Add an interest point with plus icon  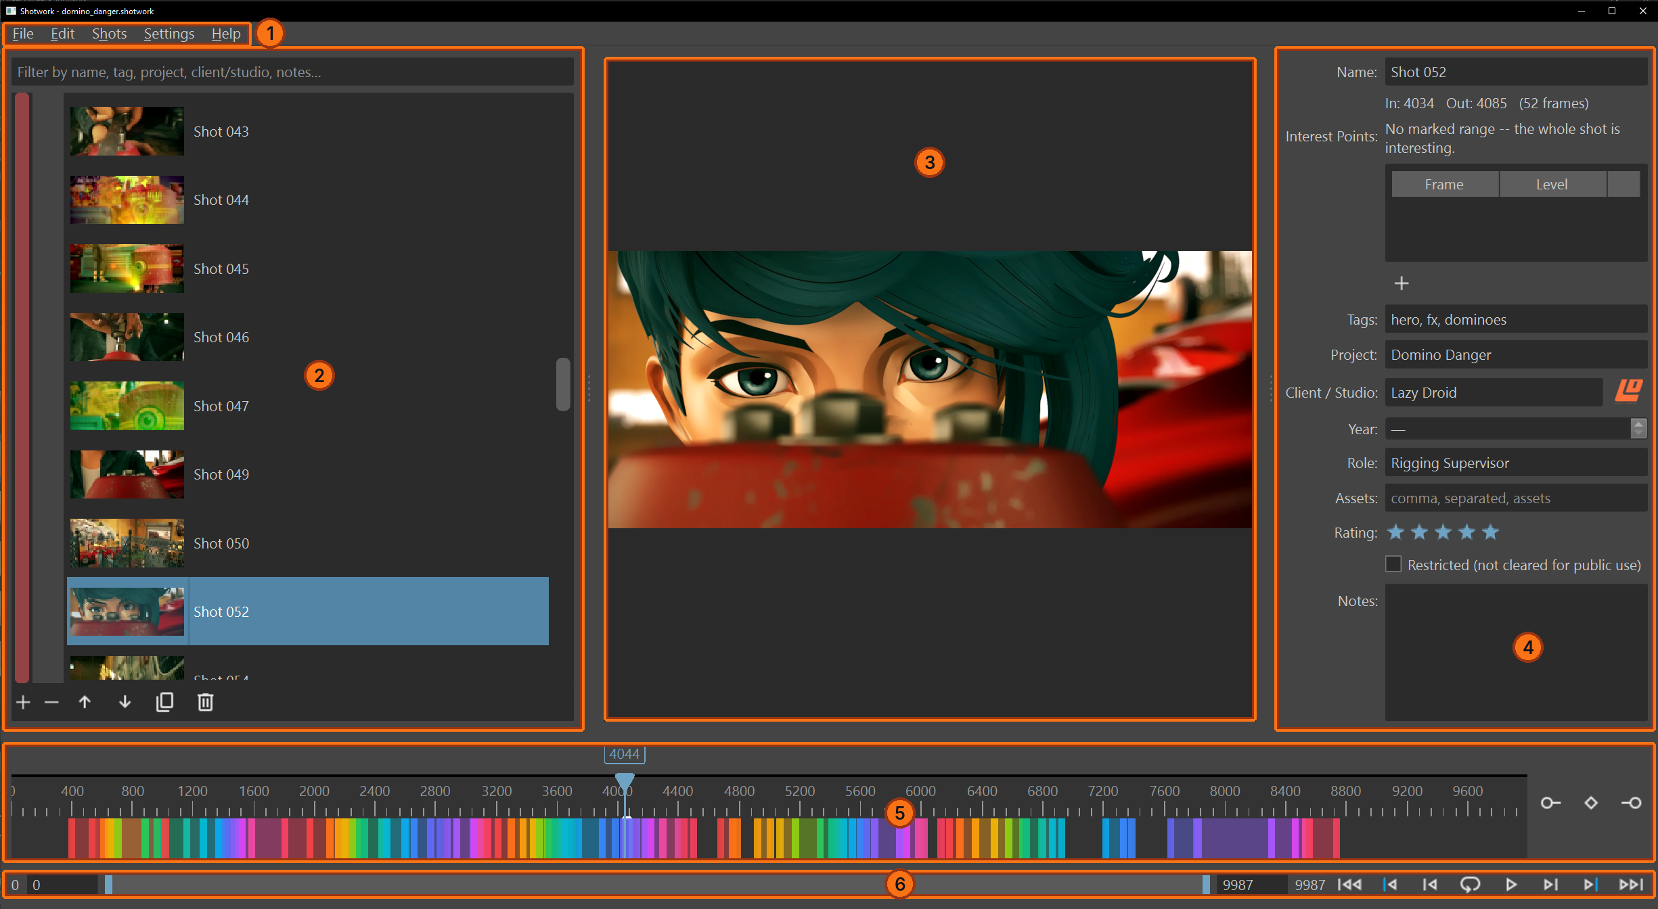(1401, 283)
